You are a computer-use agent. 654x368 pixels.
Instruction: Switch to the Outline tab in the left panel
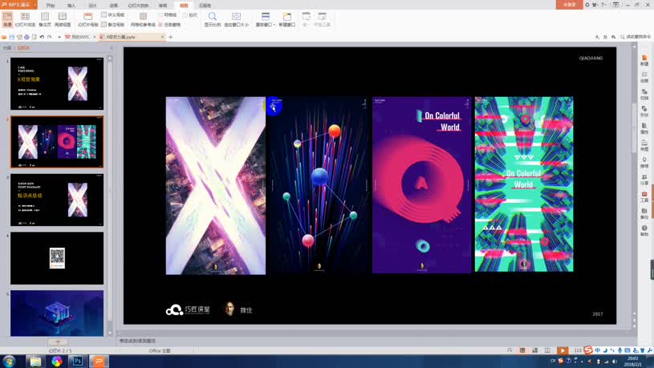[7, 48]
